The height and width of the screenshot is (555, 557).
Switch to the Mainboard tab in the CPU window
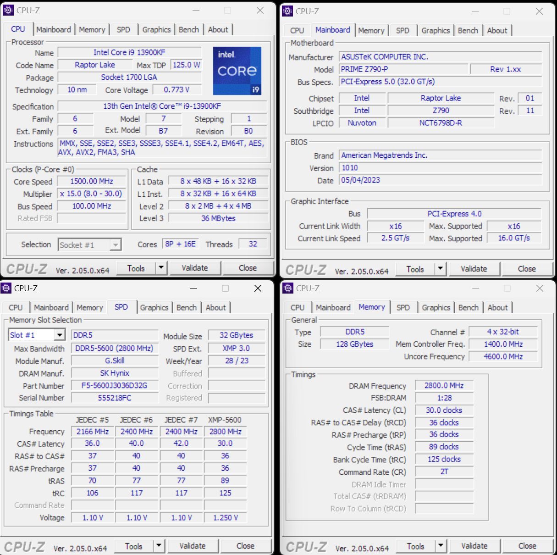(54, 29)
